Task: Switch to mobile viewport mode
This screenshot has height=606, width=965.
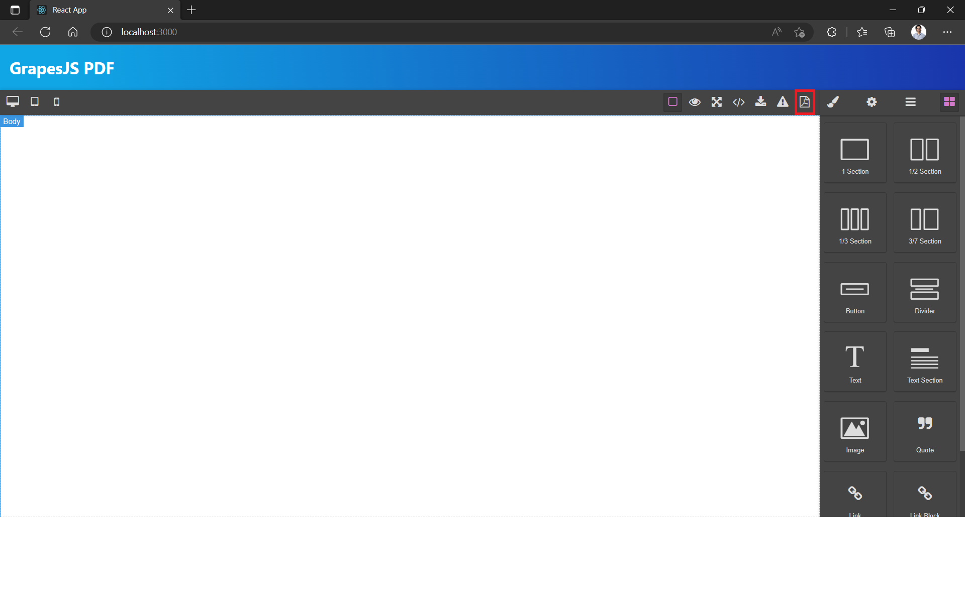Action: pyautogui.click(x=56, y=100)
